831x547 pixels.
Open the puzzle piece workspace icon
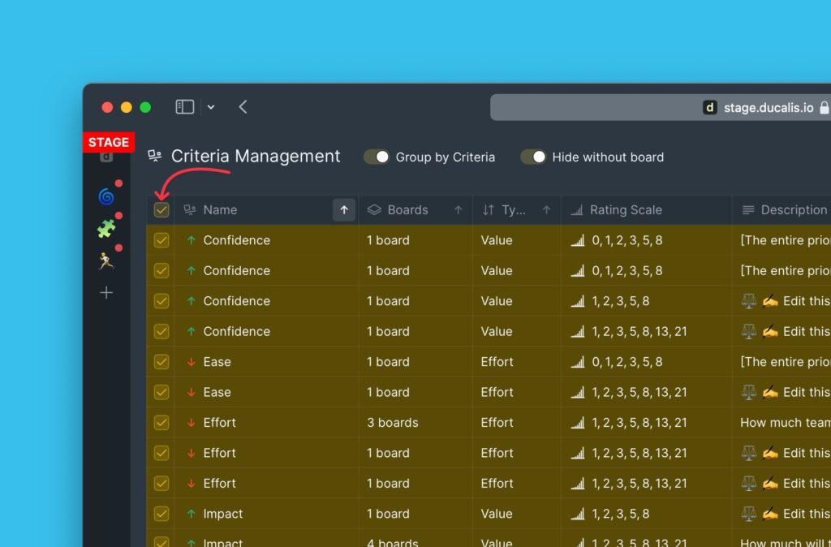coord(106,229)
